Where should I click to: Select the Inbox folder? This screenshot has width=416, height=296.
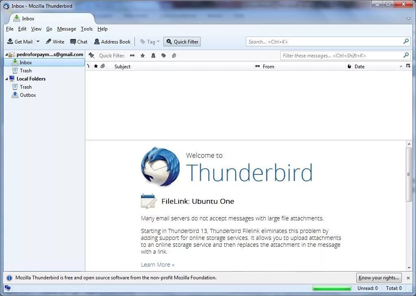pyautogui.click(x=44, y=62)
